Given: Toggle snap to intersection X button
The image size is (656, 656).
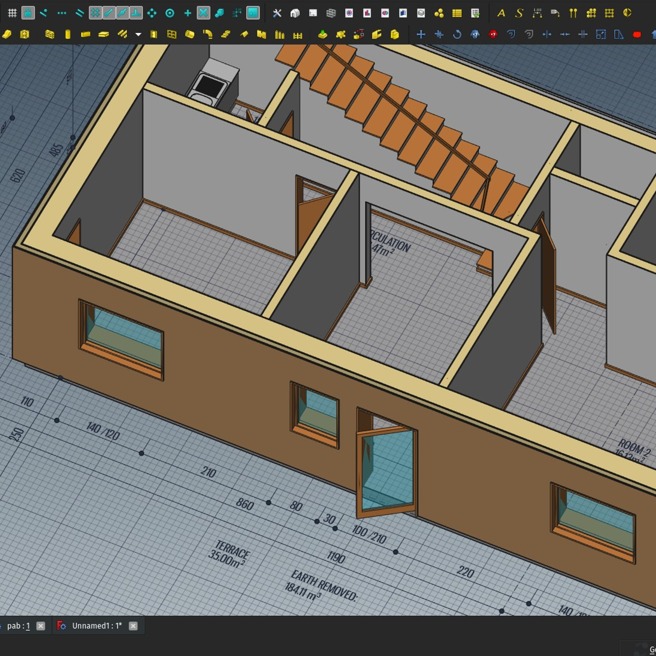Looking at the screenshot, I should coord(203,13).
